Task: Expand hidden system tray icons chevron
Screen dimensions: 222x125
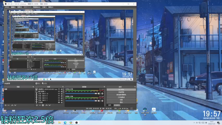Action: pyautogui.click(x=194, y=123)
